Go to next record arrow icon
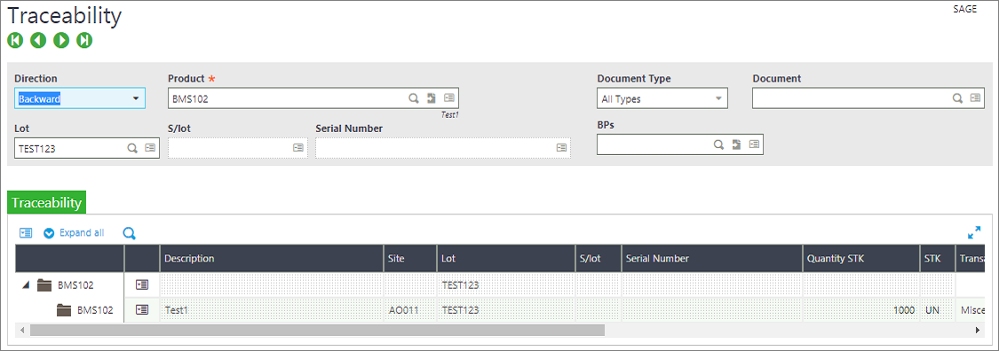Screen dimensions: 999x351 coord(61,41)
